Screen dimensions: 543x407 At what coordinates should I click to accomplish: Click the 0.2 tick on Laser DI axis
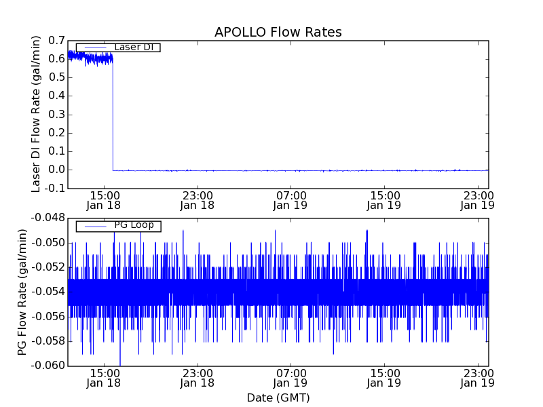56,133
